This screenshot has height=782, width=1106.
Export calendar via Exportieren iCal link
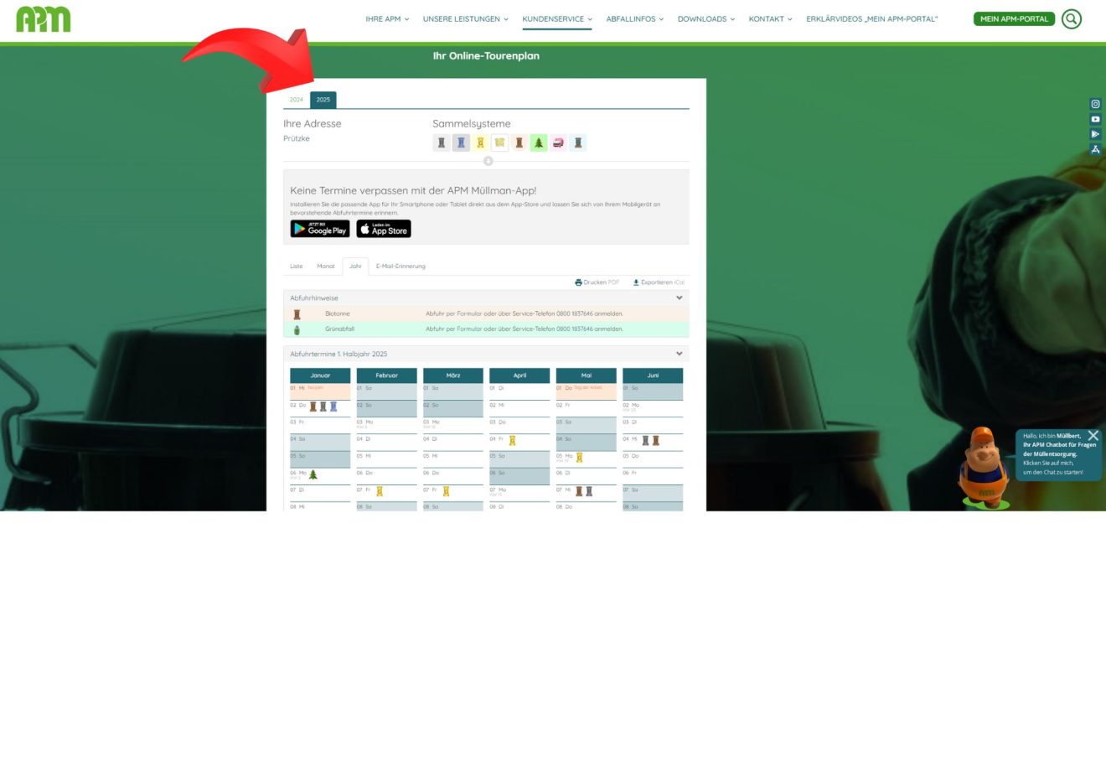click(x=659, y=282)
